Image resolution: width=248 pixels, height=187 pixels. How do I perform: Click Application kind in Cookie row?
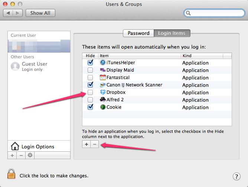(x=195, y=108)
